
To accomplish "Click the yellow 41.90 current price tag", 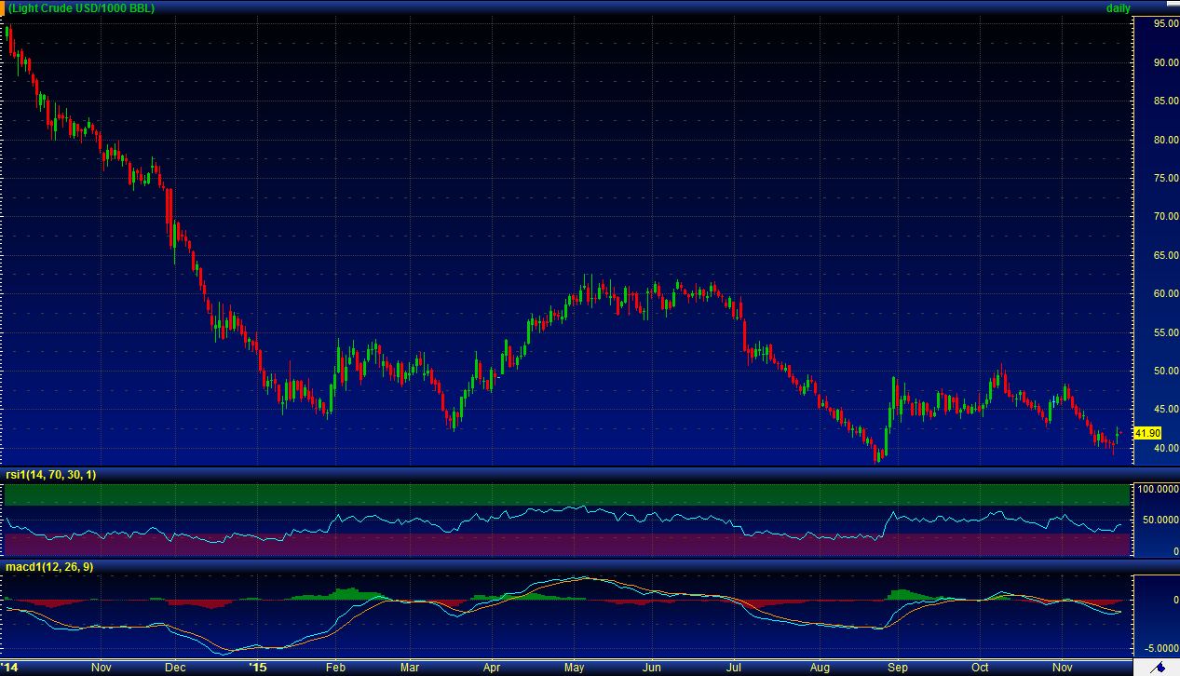I will 1146,433.
